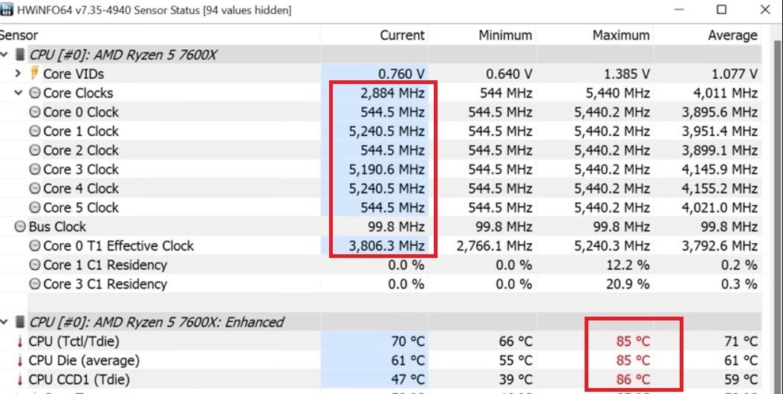Image resolution: width=783 pixels, height=394 pixels.
Task: Click the thermometer icon of CPU (Tctl/Tdie)
Action: (x=20, y=341)
